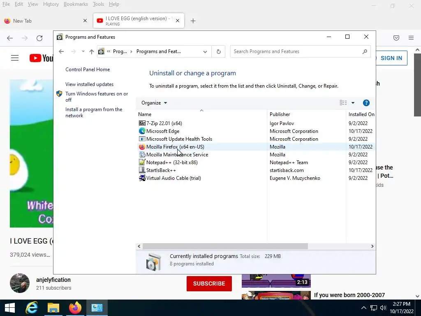Go up one level in Control Panel
This screenshot has height=316, width=421.
click(x=92, y=51)
